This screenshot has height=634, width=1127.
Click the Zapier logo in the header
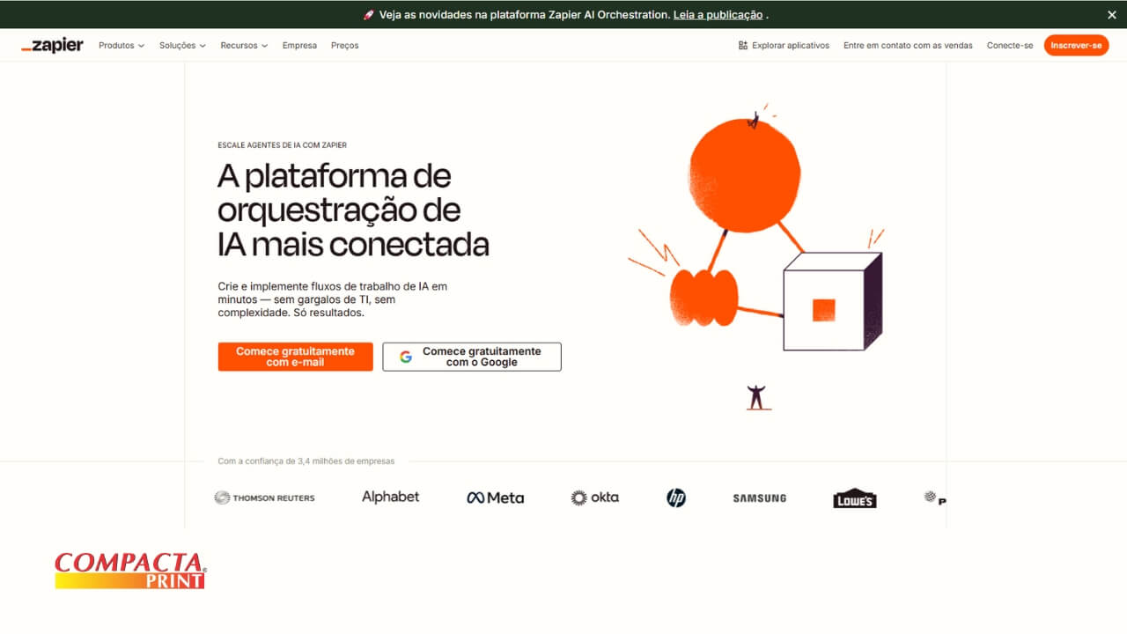[52, 45]
